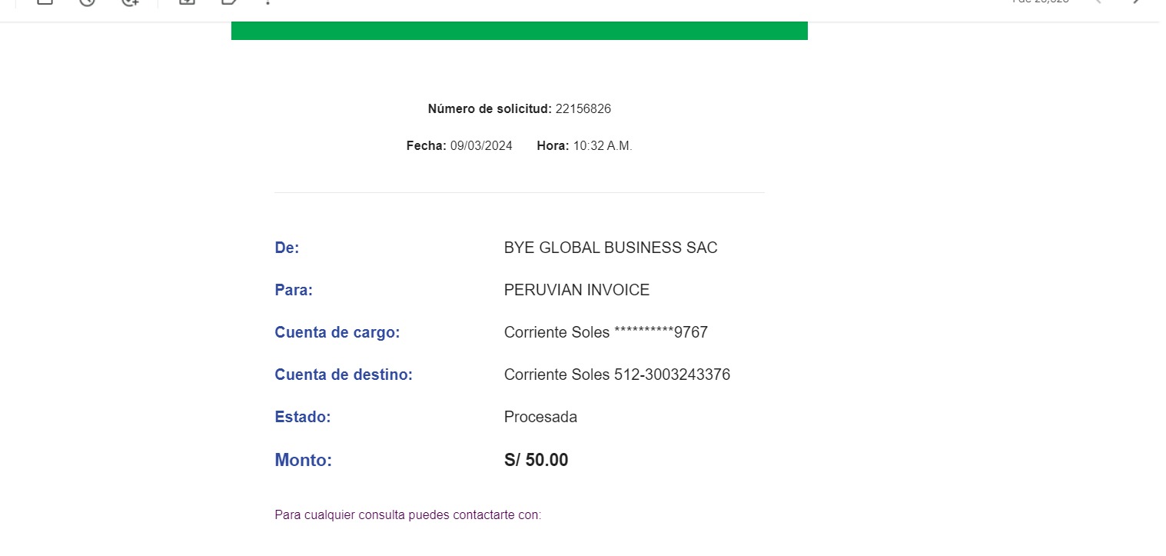Add this email to Tasks
Screen dimensions: 1166x556
pos(130,2)
